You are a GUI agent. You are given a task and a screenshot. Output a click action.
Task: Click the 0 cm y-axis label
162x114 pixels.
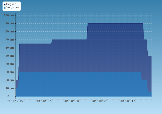tap(11, 96)
